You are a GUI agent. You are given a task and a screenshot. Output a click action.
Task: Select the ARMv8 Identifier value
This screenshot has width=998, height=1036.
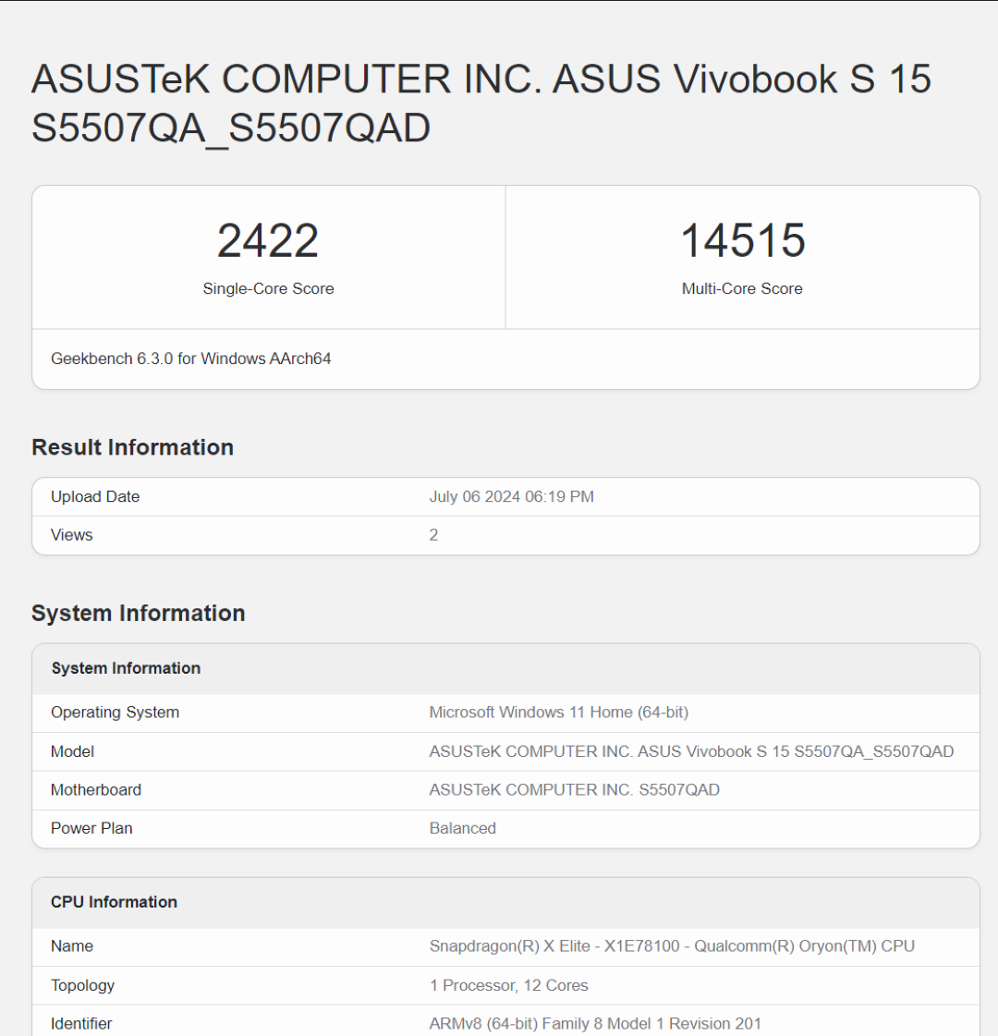[595, 1024]
